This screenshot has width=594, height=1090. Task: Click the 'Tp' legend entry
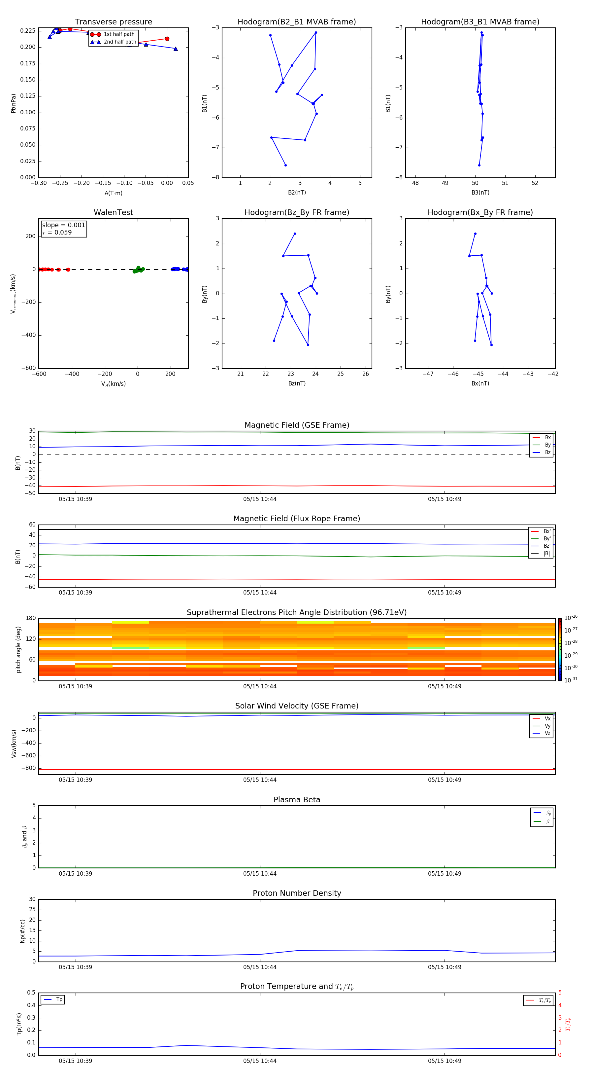[53, 999]
